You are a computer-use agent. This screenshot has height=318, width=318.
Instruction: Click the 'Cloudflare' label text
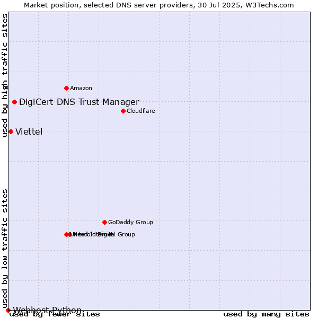point(141,111)
